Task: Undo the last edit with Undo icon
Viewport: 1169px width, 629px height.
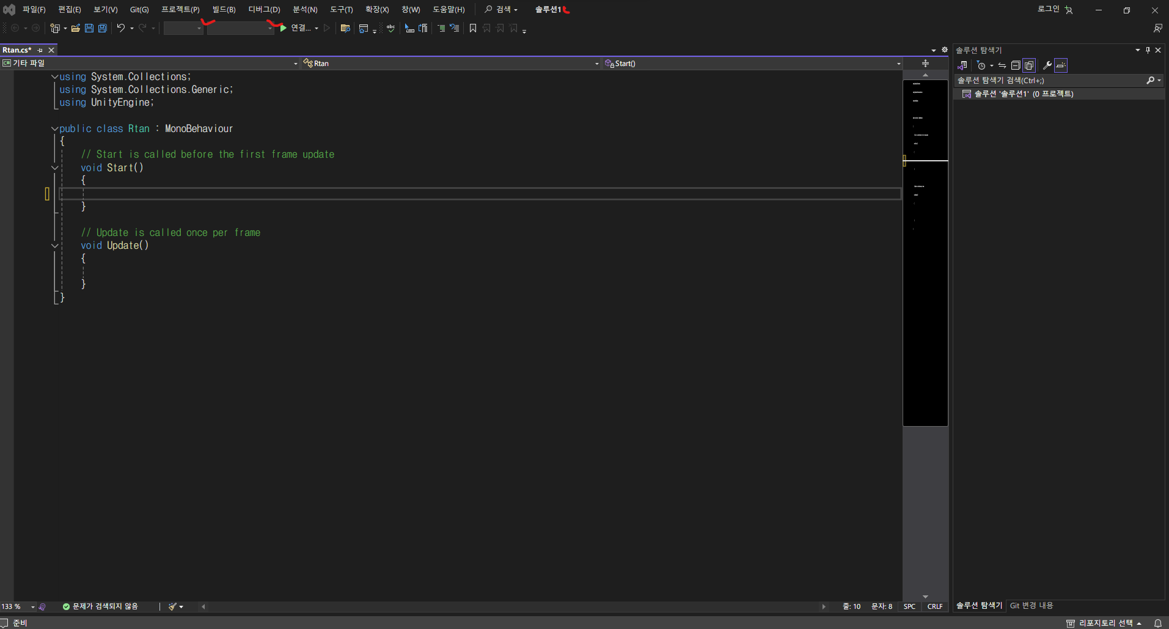Action: tap(121, 28)
